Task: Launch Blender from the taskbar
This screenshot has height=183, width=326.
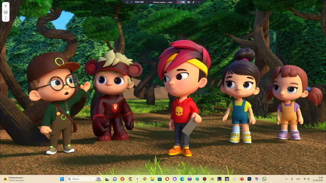Action: 212,179
